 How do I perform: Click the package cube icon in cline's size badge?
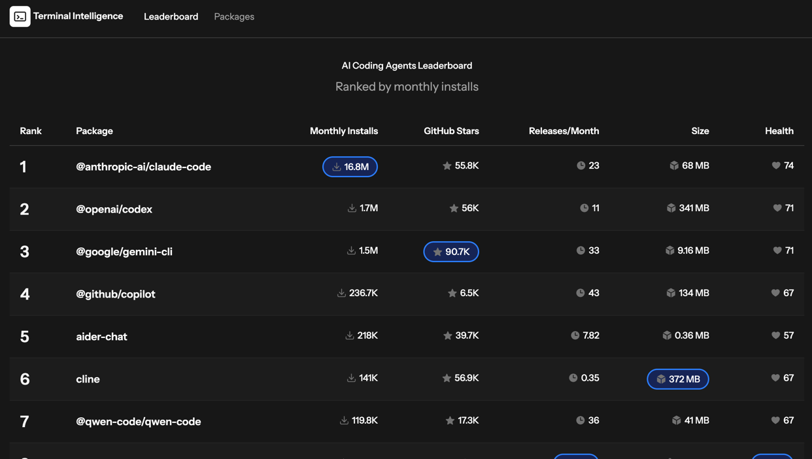pyautogui.click(x=661, y=379)
